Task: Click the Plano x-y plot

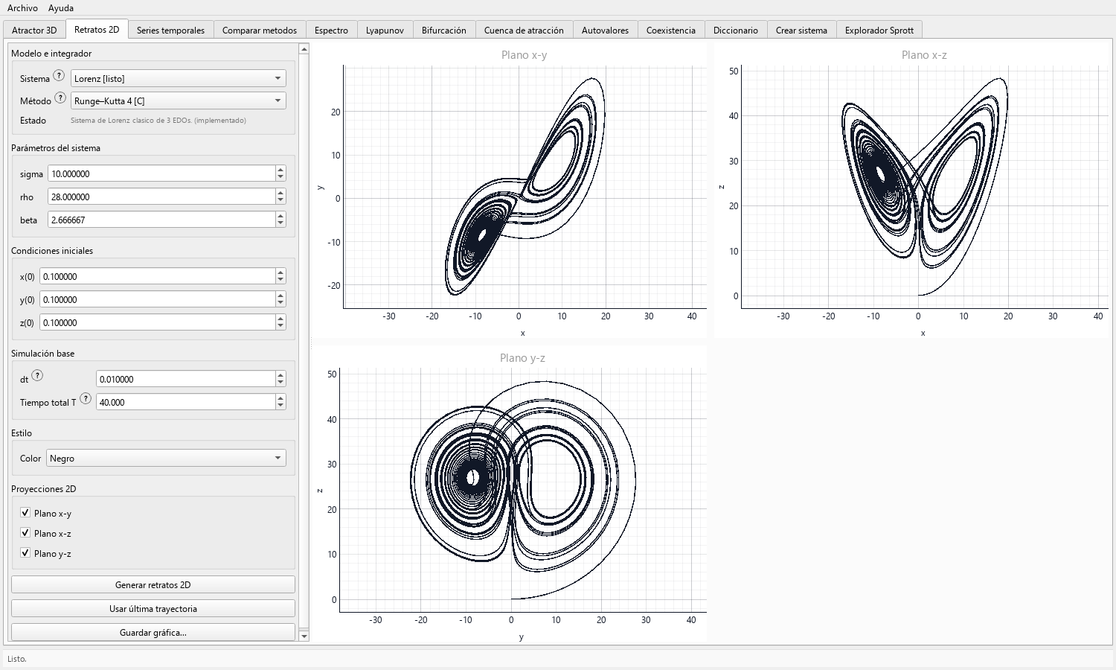Action: pos(510,190)
